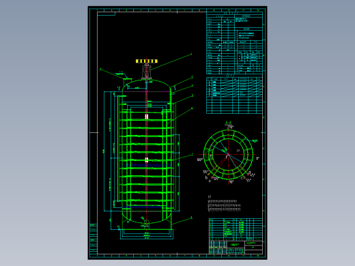Click the vessel base support rectangle
This screenshot has height=266, width=355.
(x=147, y=234)
